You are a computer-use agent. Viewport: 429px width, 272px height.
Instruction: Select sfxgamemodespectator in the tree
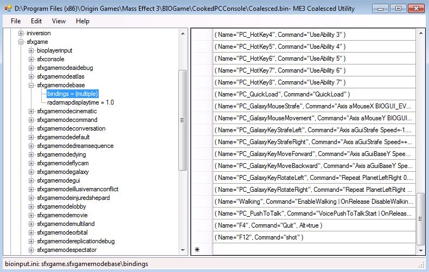pos(67,250)
